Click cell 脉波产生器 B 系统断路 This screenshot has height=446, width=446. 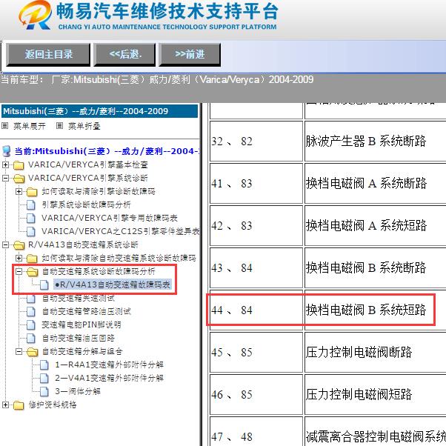(376, 142)
